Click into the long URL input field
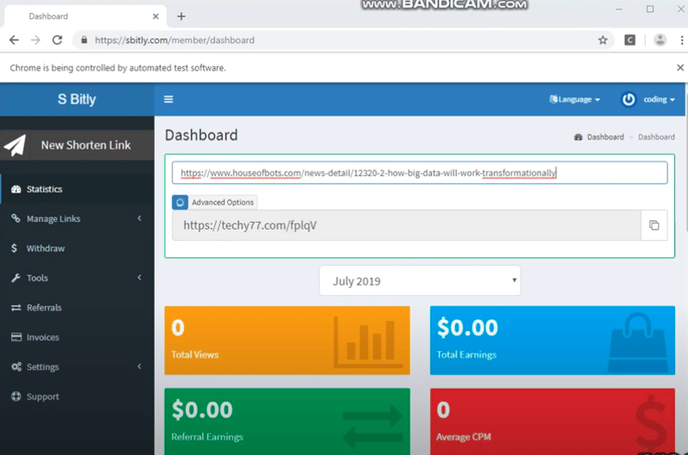 coord(420,172)
